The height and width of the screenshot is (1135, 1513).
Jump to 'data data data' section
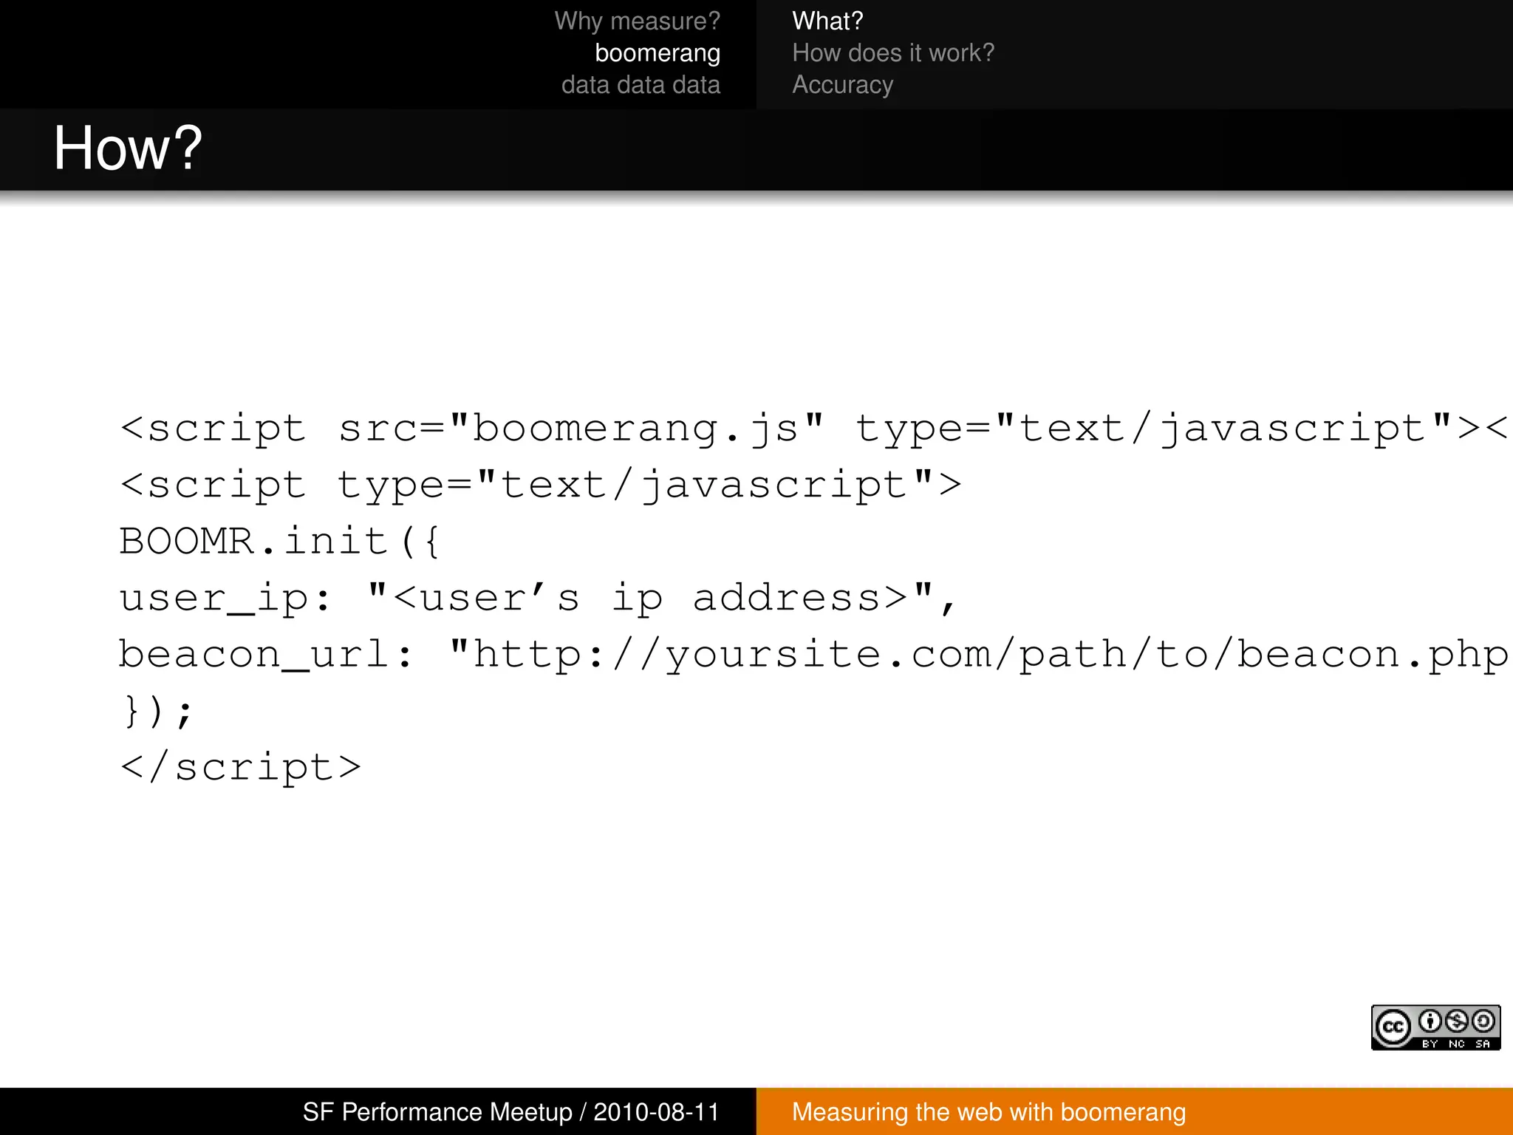[641, 85]
